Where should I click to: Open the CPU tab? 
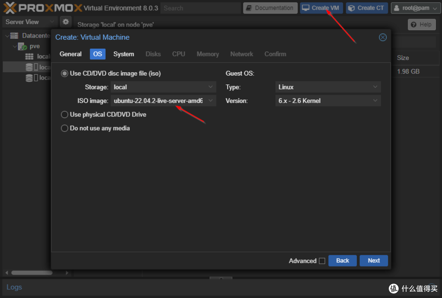click(179, 54)
